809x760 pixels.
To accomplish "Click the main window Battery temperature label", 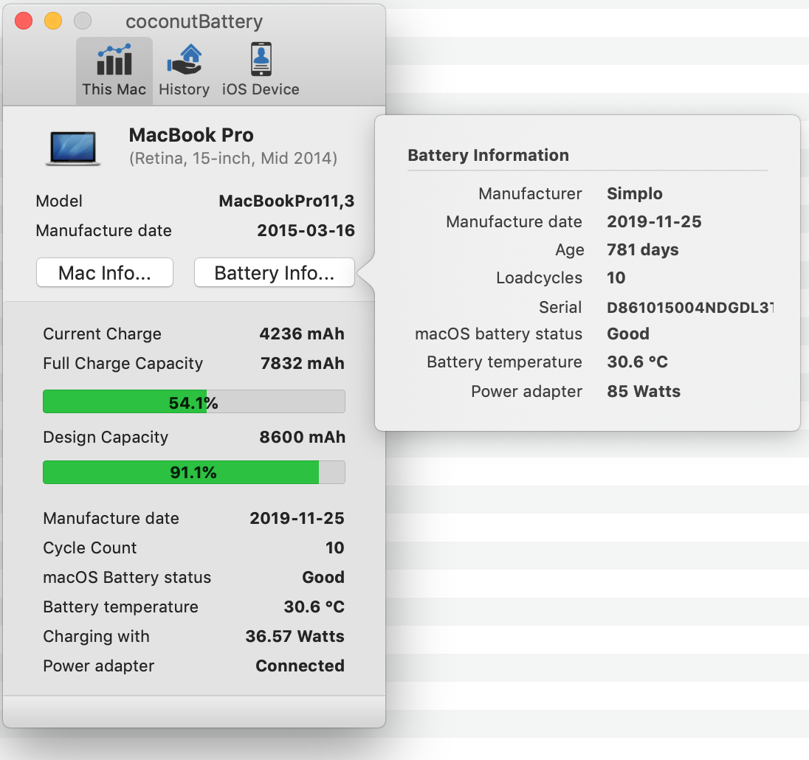I will click(121, 607).
